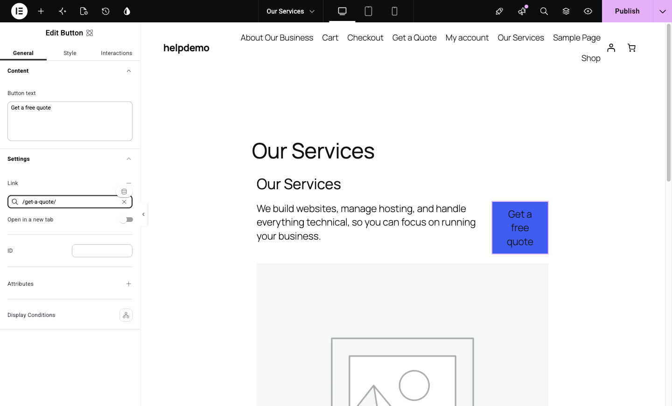Open the Publish options arrow

pyautogui.click(x=662, y=11)
